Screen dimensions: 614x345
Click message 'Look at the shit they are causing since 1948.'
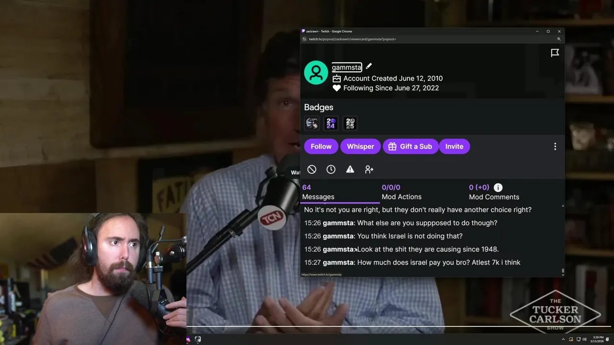428,249
